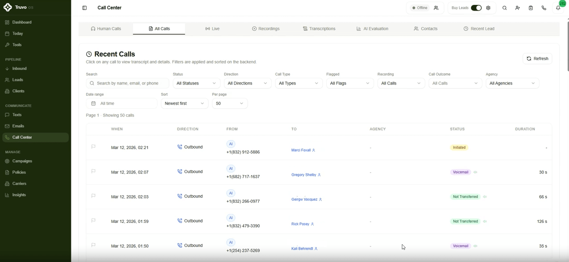Open Policies in sidebar
Screen dimensions: 569x262
point(35,172)
